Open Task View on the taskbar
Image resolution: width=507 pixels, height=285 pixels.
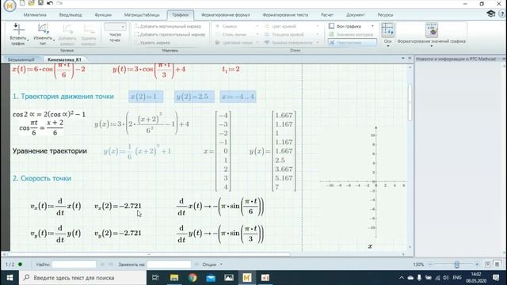[x=155, y=278]
